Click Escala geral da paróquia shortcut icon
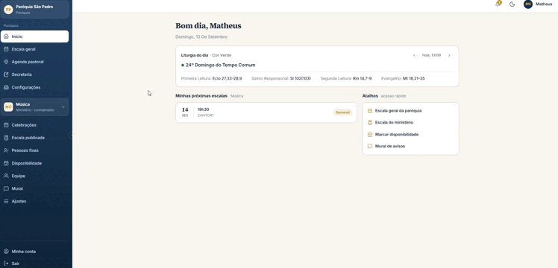This screenshot has height=268, width=558. click(x=370, y=111)
